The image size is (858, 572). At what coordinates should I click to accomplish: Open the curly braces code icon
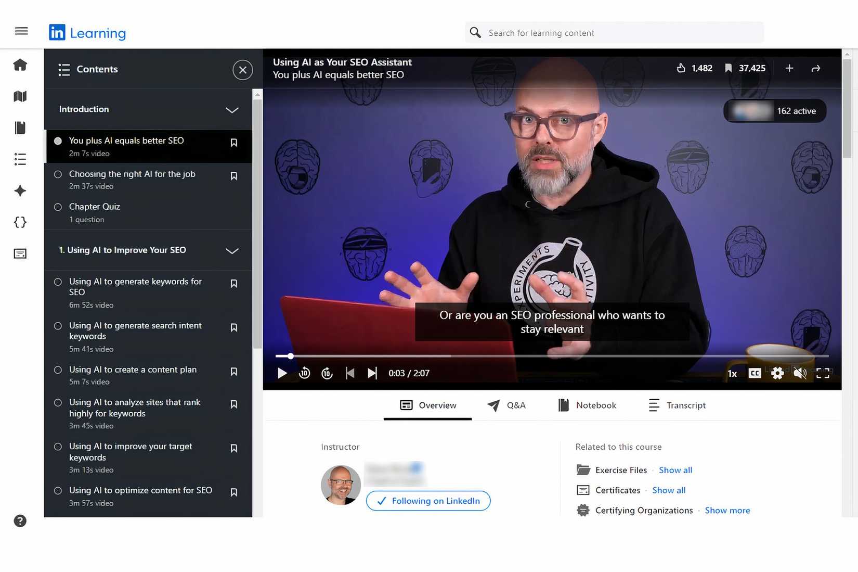(20, 222)
